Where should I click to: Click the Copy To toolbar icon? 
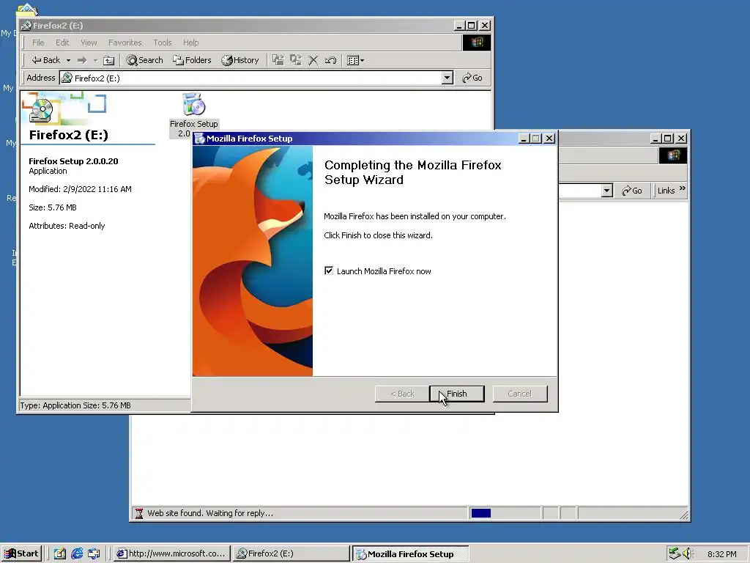296,60
